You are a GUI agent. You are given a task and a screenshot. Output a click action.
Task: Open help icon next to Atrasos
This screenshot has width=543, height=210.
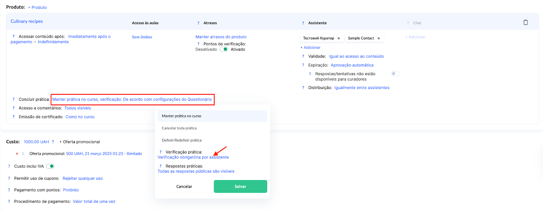pyautogui.click(x=199, y=23)
